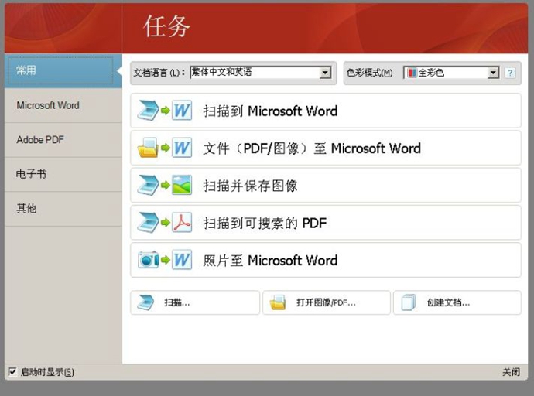
Task: Start 扫描到 Microsoft Word task
Action: point(326,111)
